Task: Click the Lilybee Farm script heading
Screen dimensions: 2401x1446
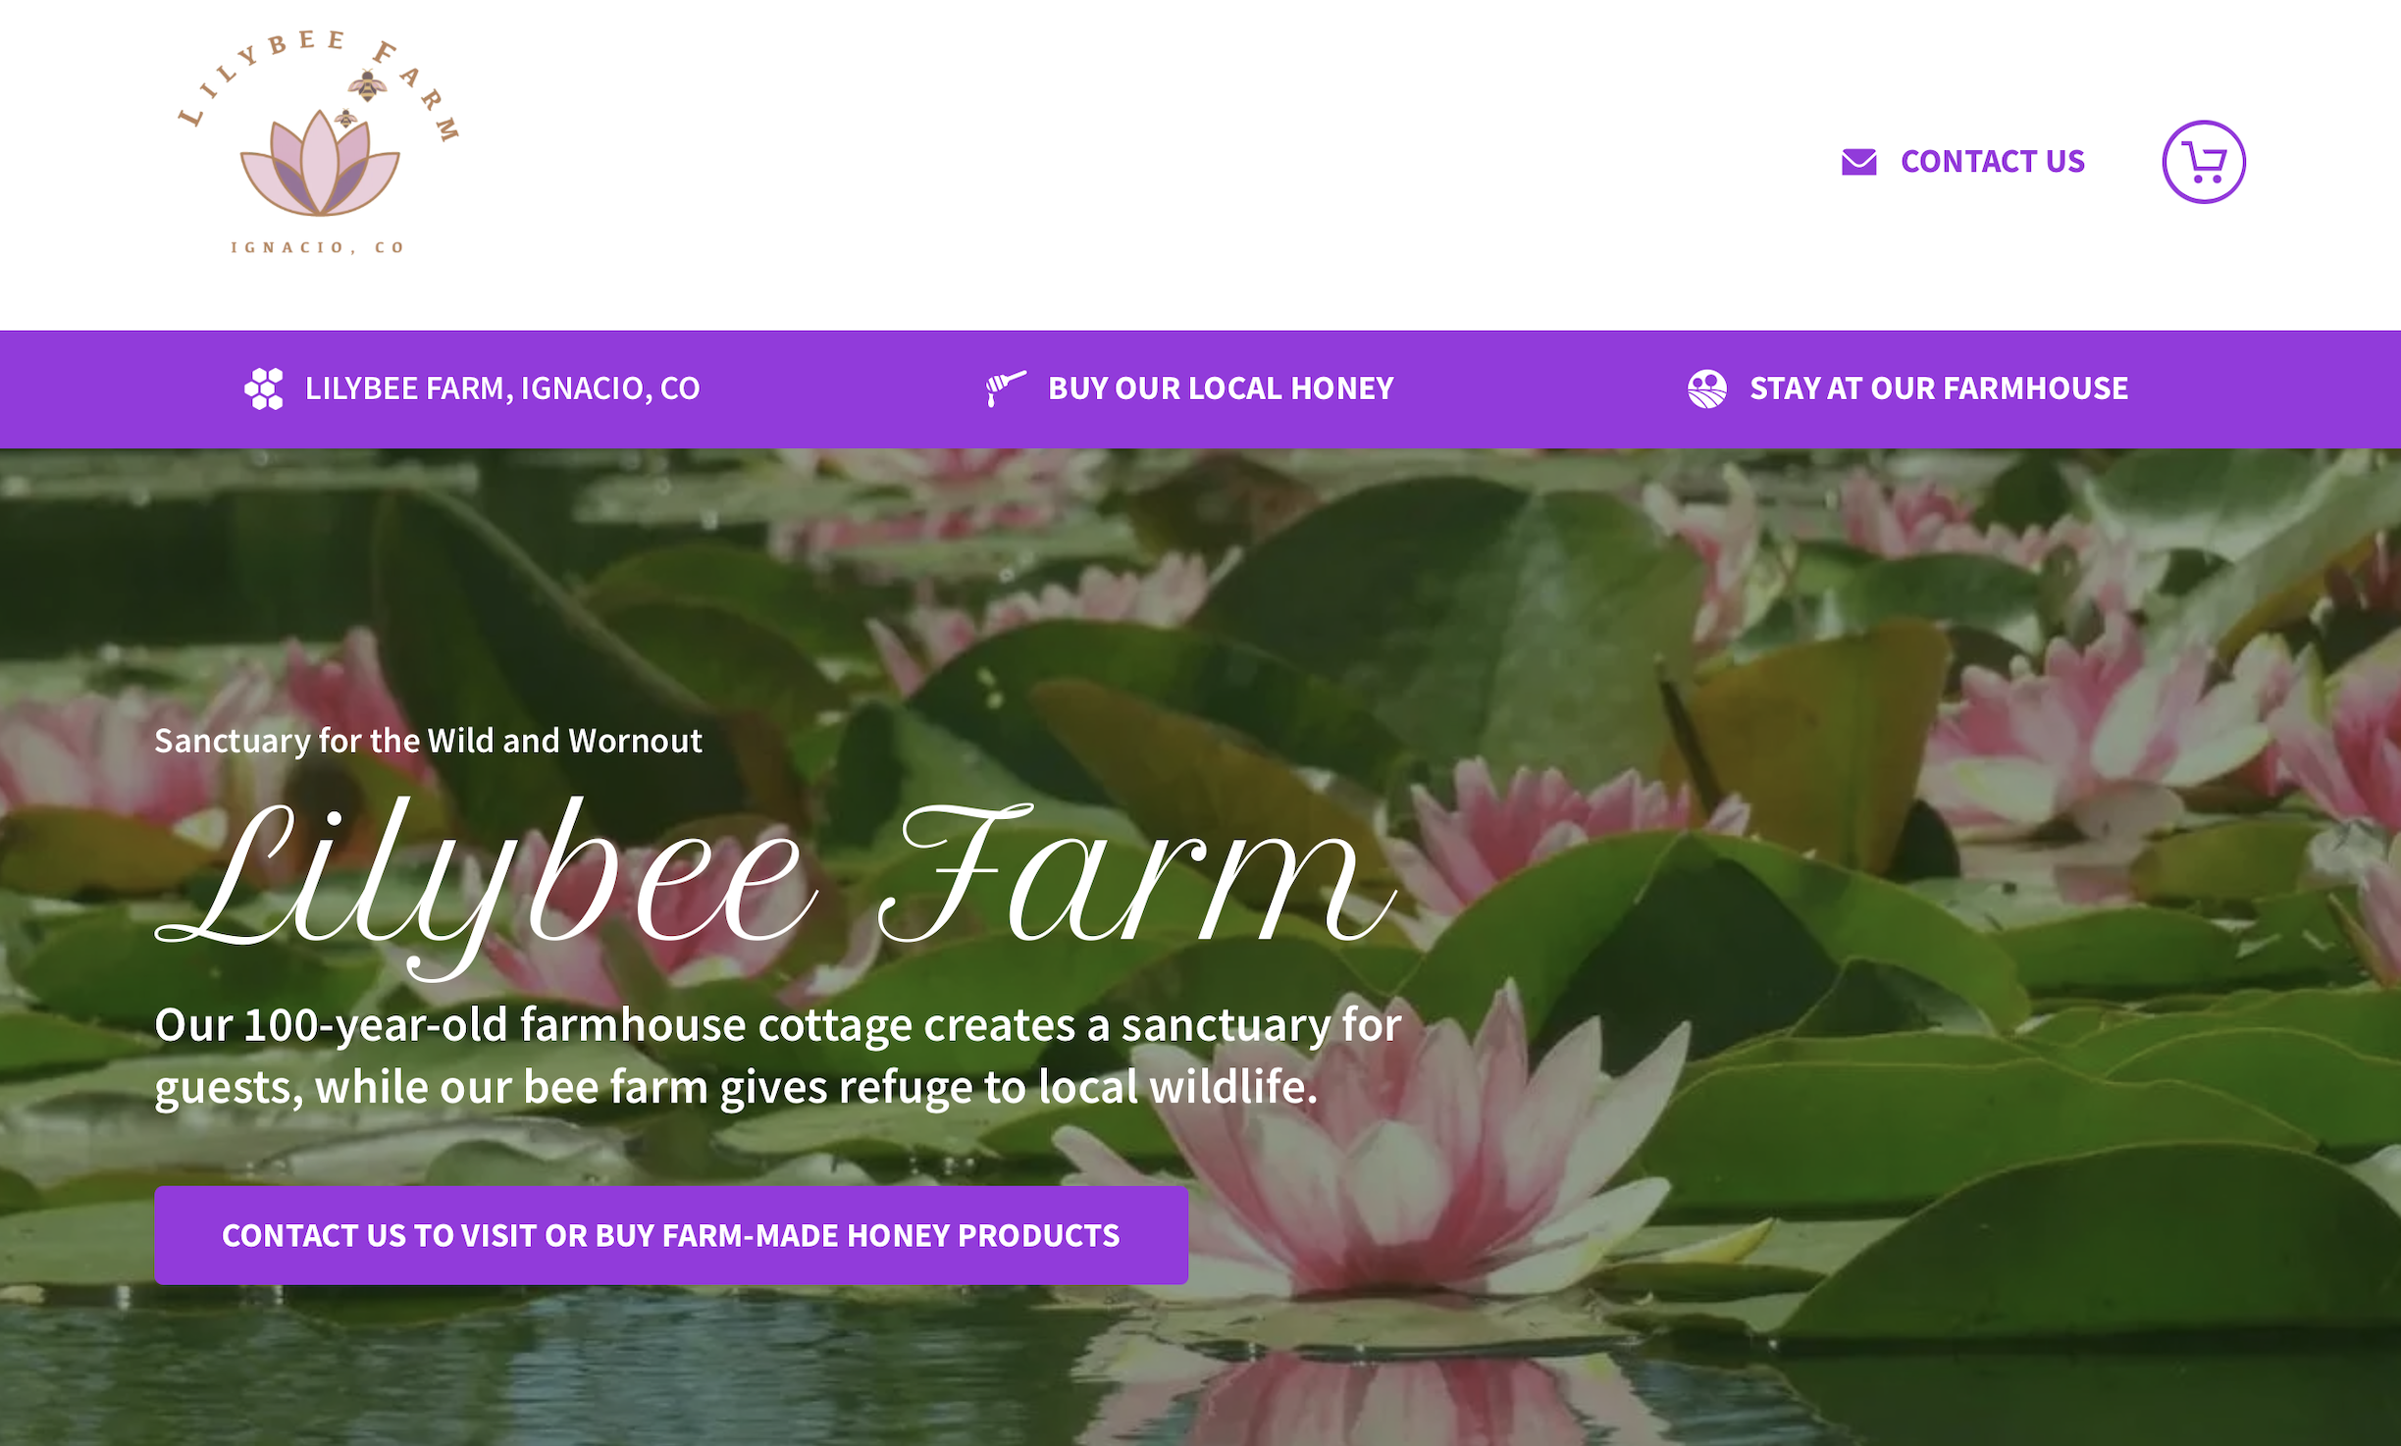Action: (x=775, y=883)
